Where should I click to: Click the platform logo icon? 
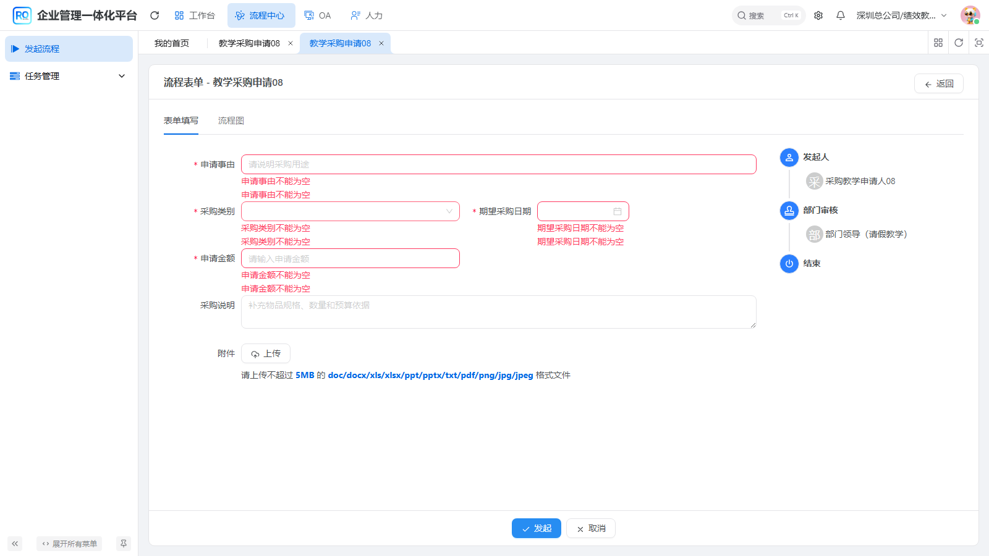click(22, 15)
